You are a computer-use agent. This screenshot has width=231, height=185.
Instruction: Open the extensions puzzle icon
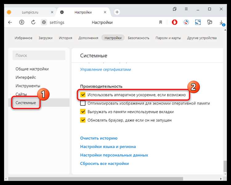click(x=209, y=22)
